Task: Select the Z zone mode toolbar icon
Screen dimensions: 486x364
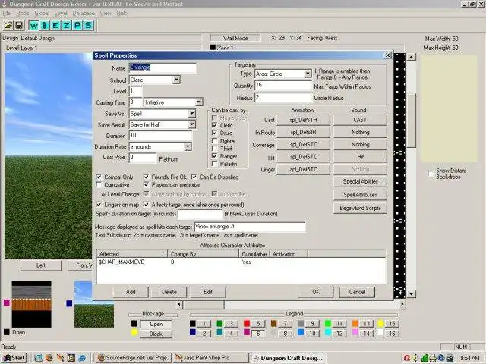Action: (x=66, y=25)
